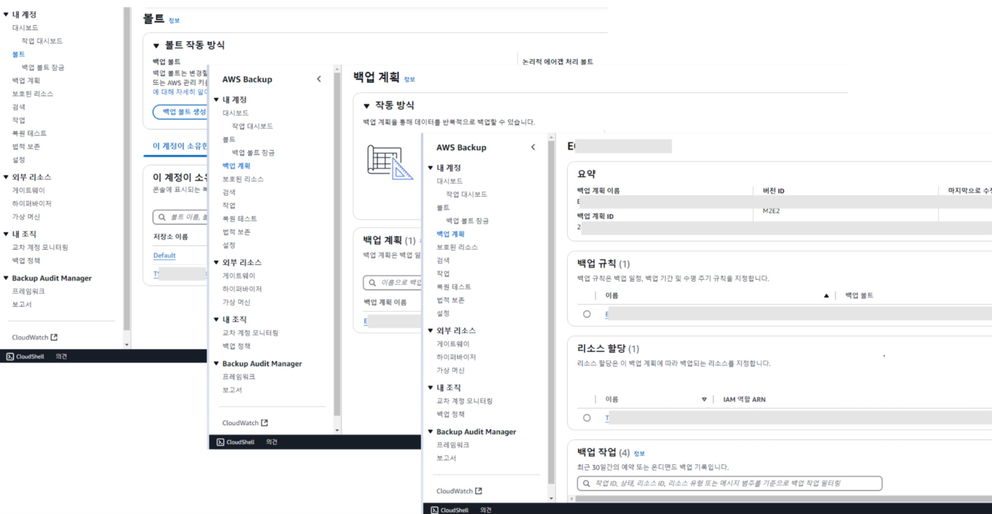Click 정보 link next to 백업 작업 heading
The image size is (992, 514).
pyautogui.click(x=639, y=454)
